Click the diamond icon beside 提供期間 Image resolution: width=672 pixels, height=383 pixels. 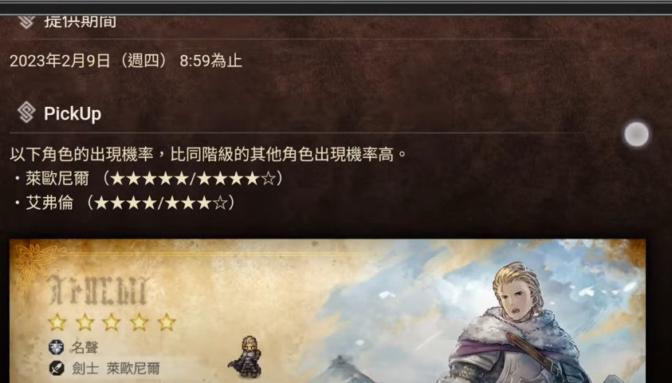tap(26, 22)
